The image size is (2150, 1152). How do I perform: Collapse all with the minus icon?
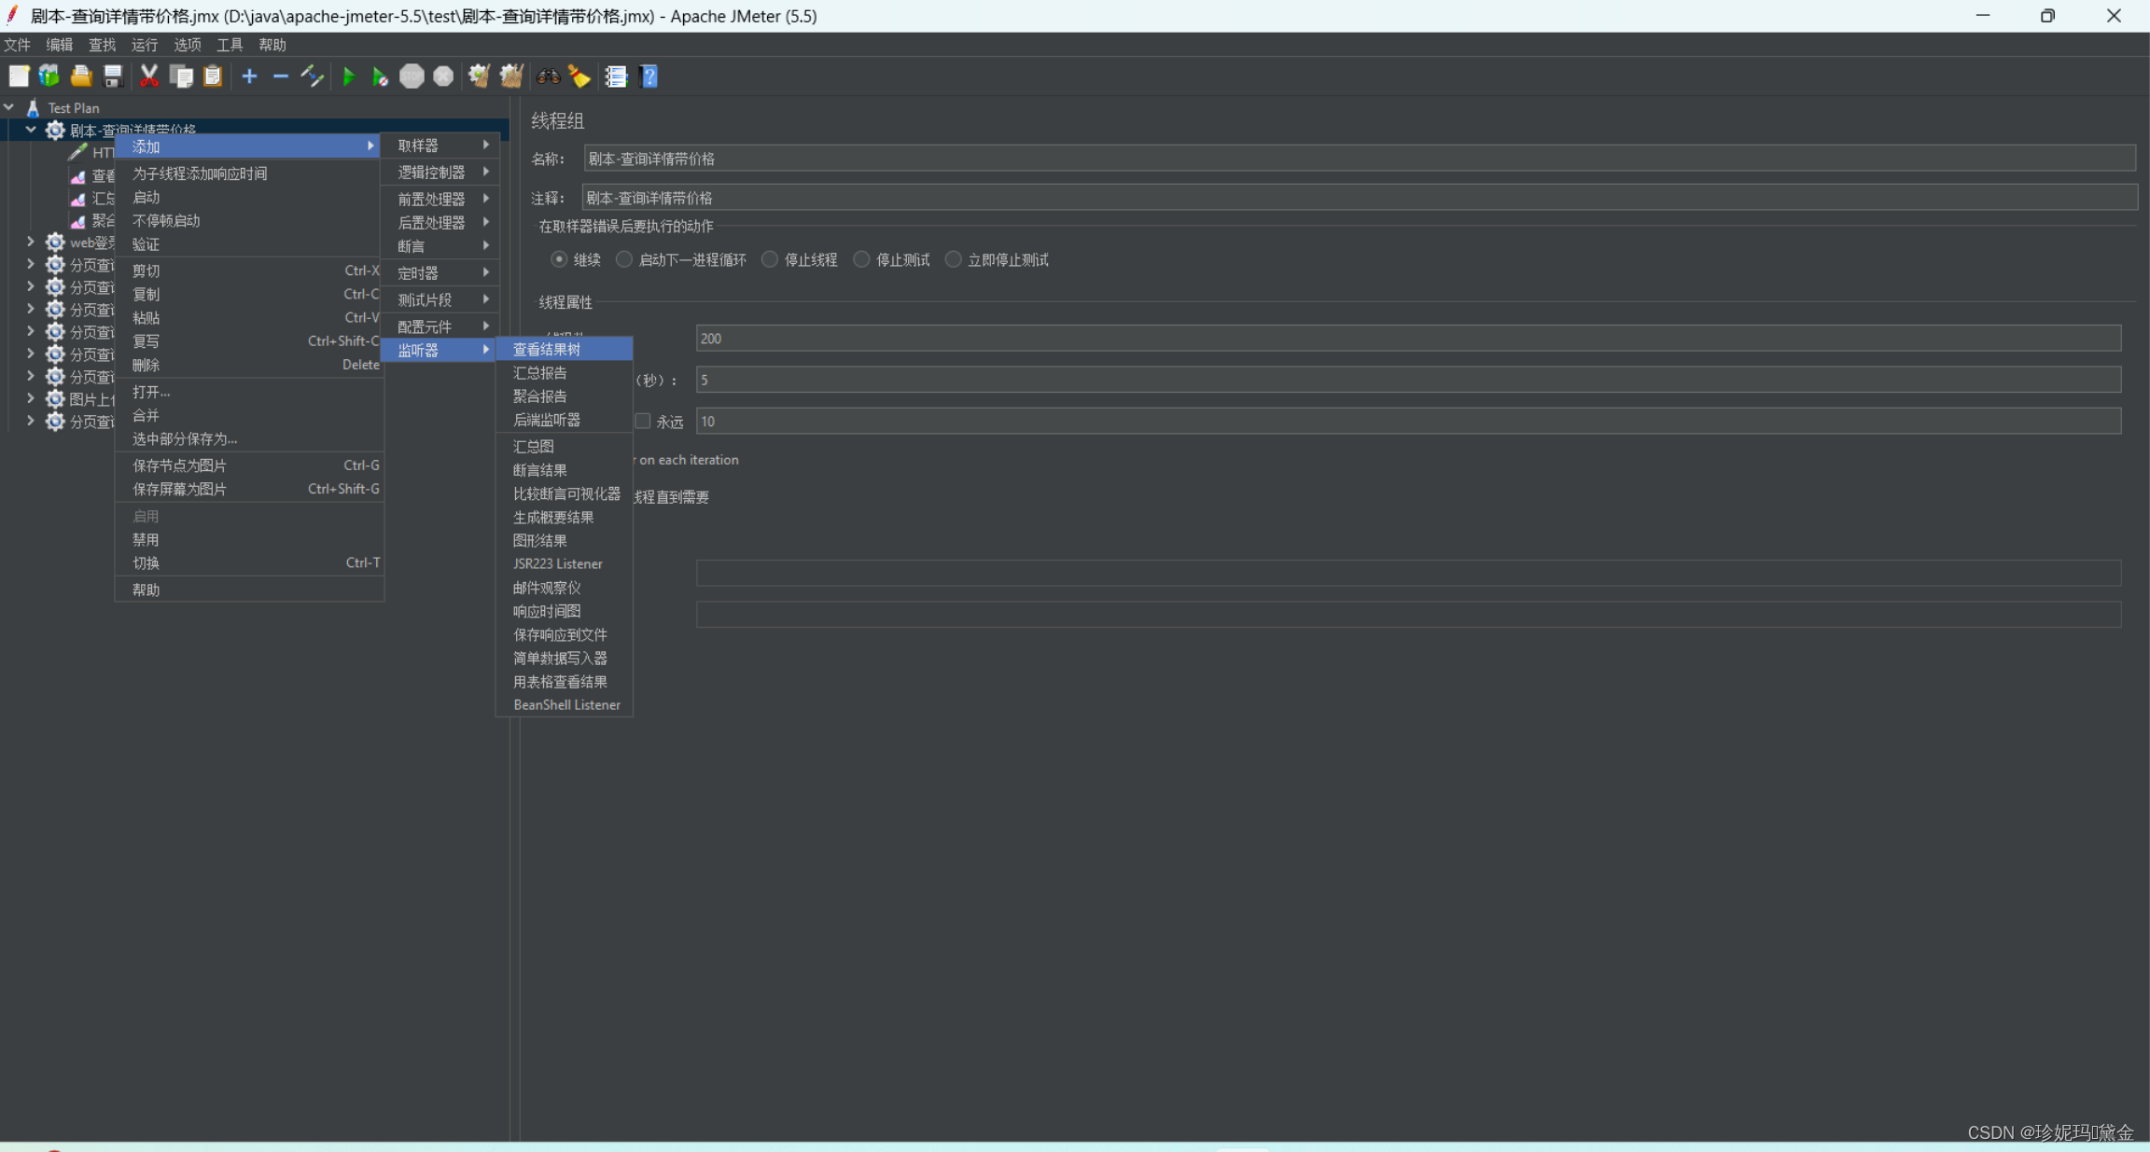click(281, 76)
